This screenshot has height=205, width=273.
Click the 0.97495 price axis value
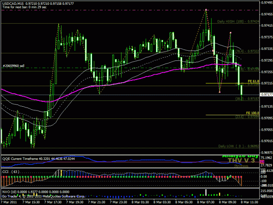coord(267,3)
